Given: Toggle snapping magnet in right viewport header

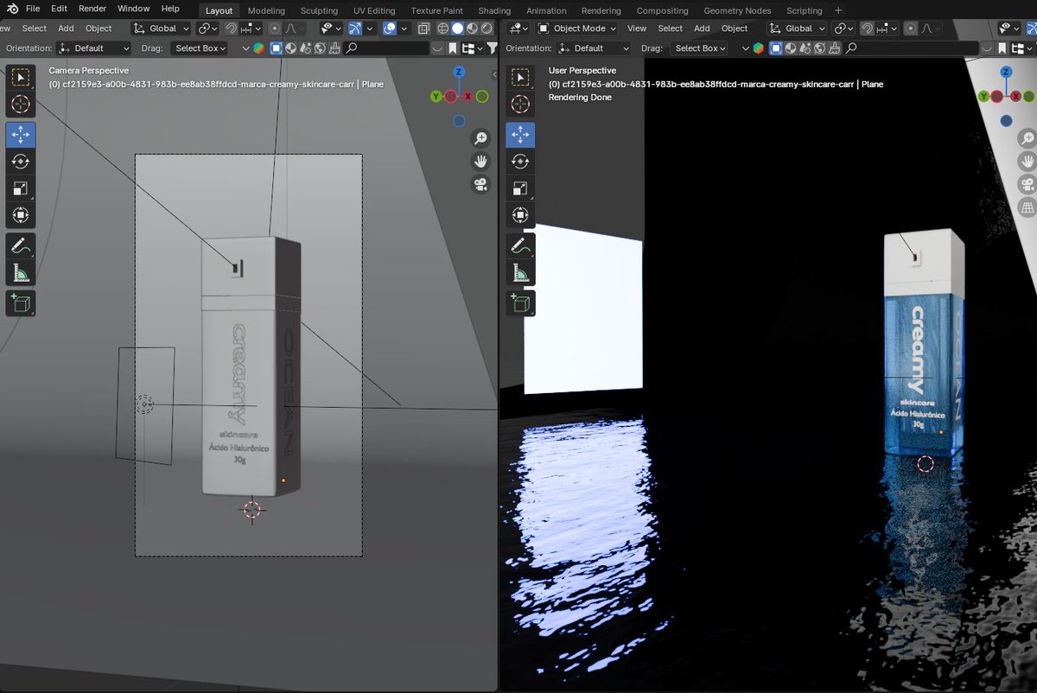Looking at the screenshot, I should [868, 29].
